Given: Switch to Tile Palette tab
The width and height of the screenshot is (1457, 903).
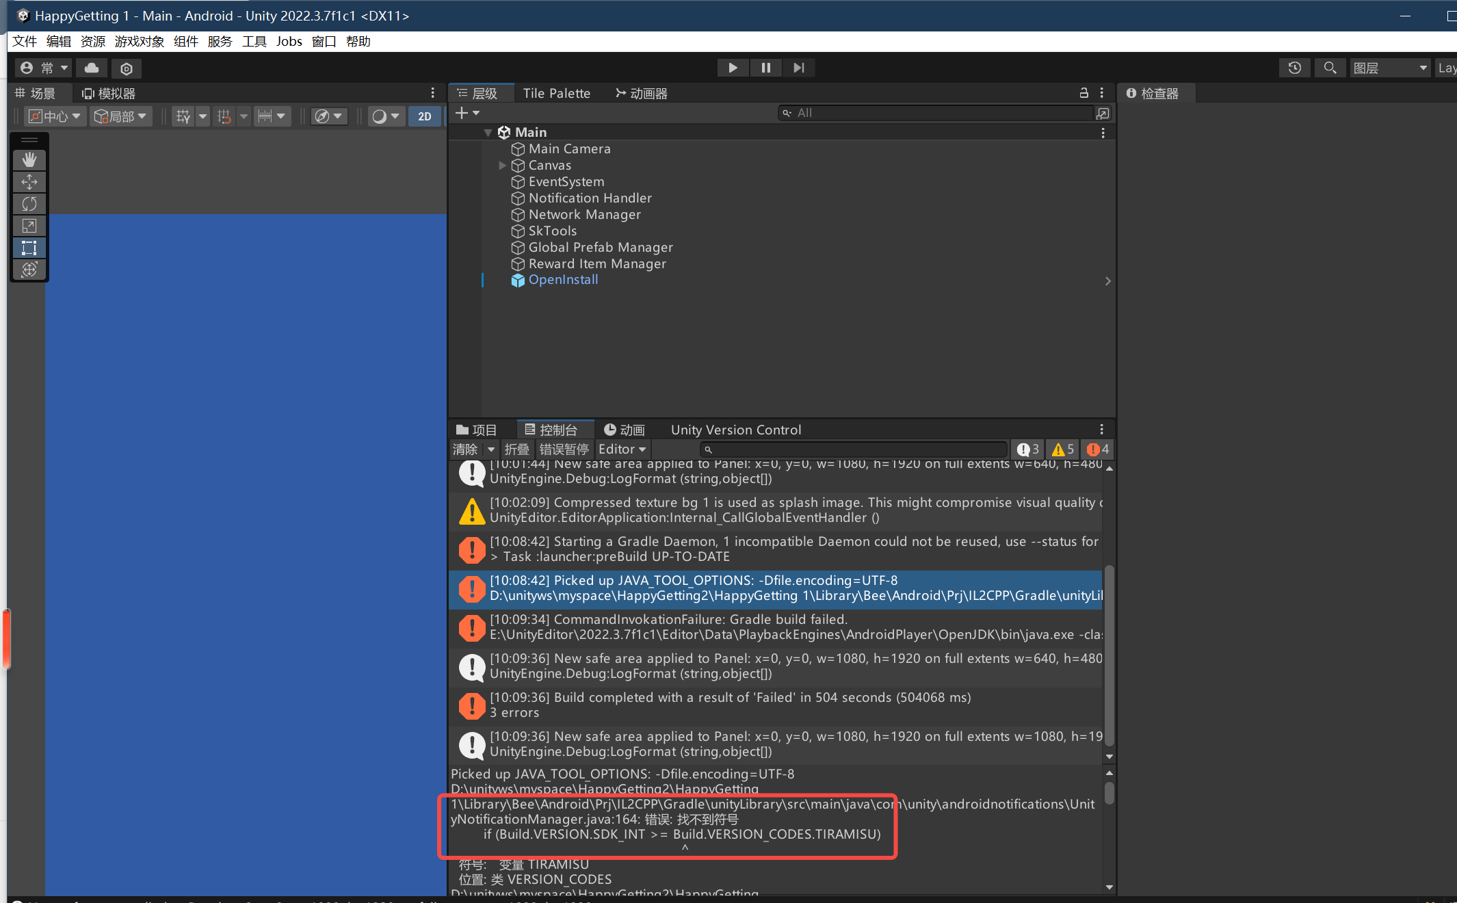Looking at the screenshot, I should click(x=556, y=93).
